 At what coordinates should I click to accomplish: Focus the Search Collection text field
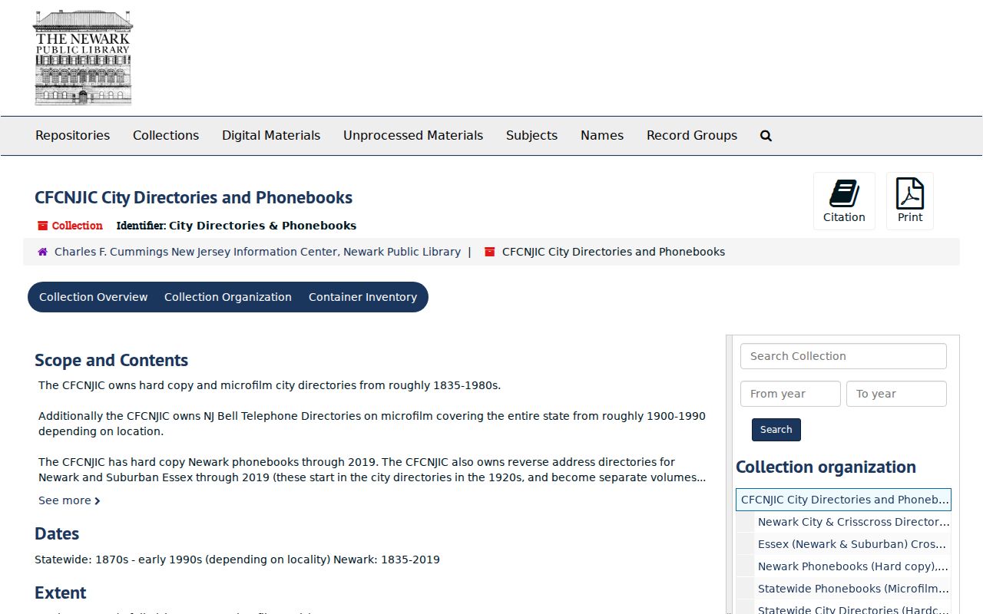pos(843,356)
